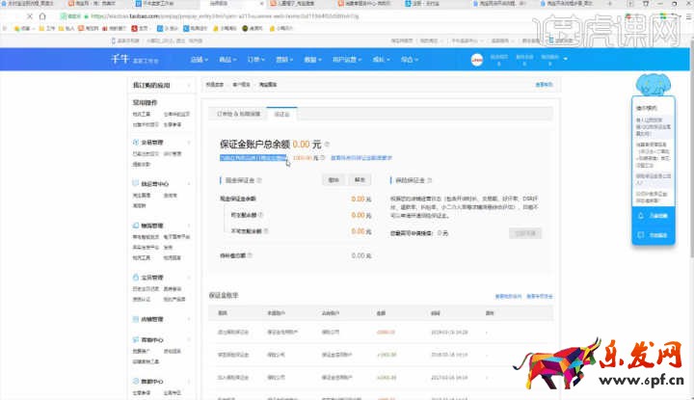Click the 缴纳 button for 现金保证金

(334, 180)
